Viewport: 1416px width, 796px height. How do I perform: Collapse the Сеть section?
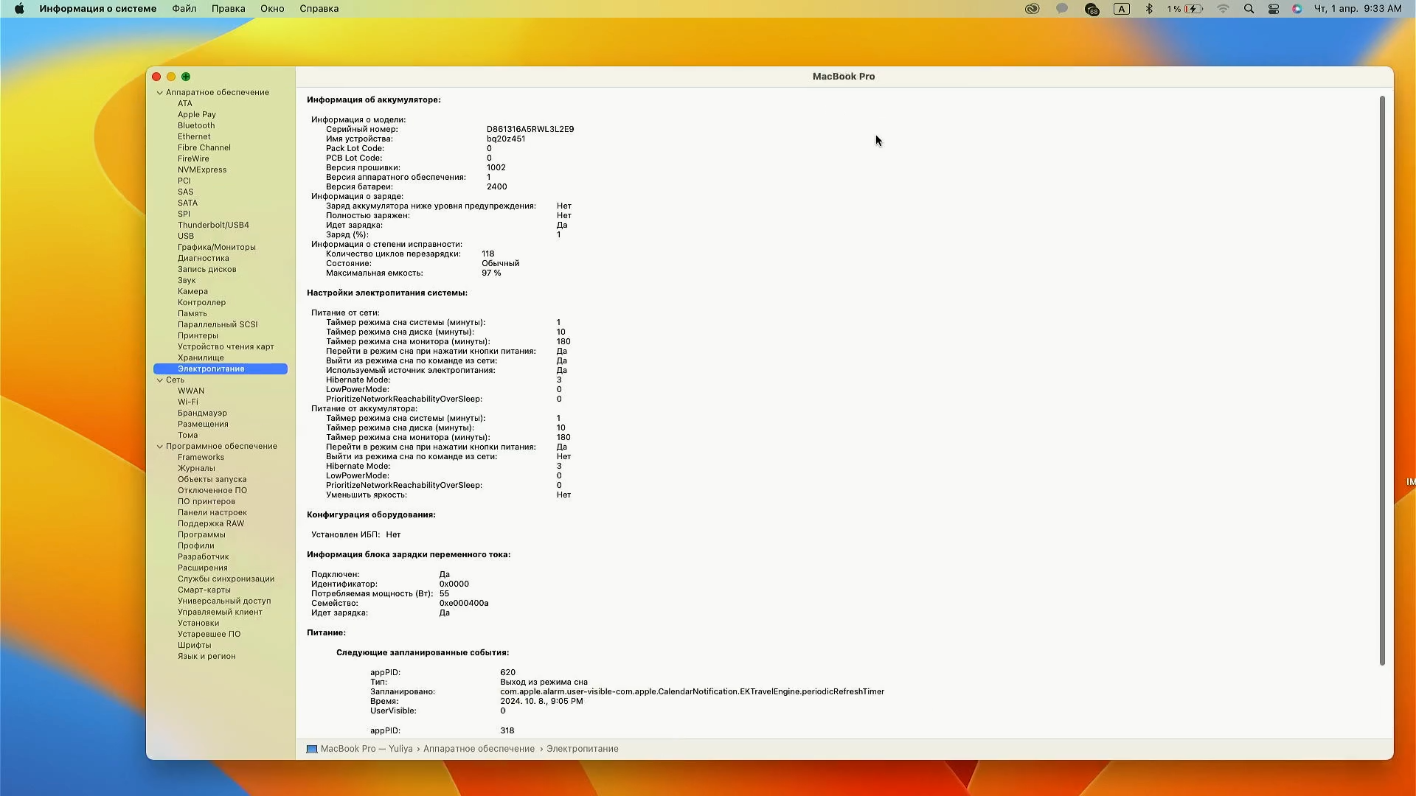[x=160, y=380]
